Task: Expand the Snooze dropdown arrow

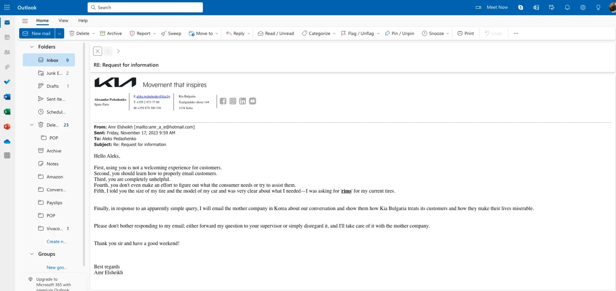Action: coord(448,33)
